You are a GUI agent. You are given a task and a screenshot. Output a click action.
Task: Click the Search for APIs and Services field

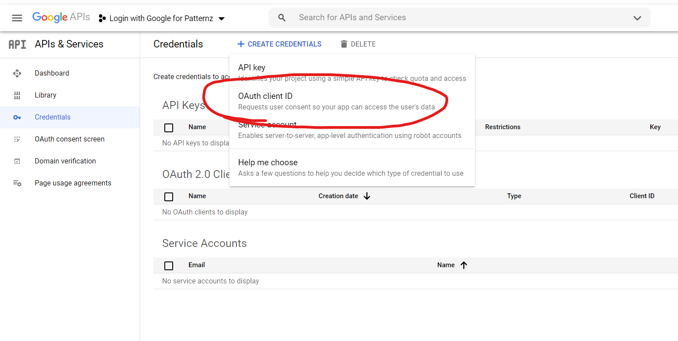coord(457,18)
